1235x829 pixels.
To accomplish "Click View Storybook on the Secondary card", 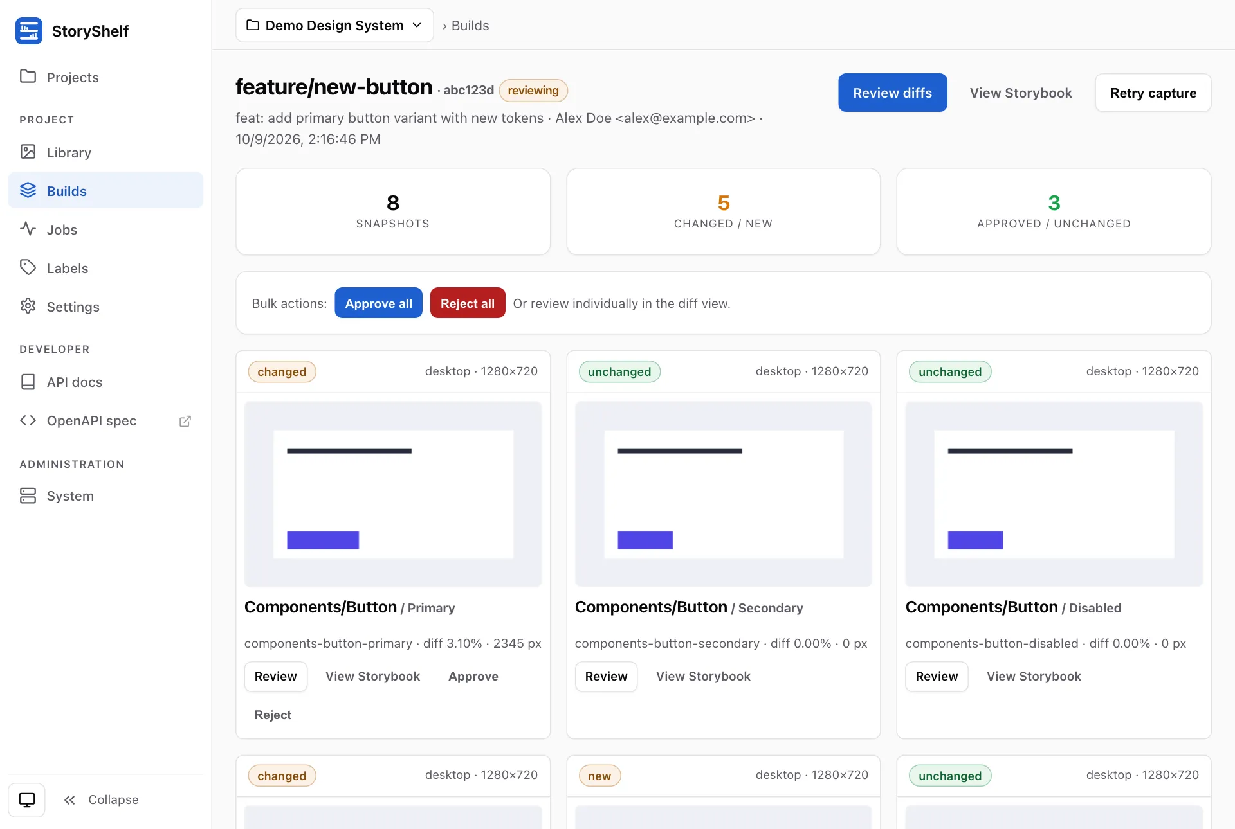I will coord(703,676).
